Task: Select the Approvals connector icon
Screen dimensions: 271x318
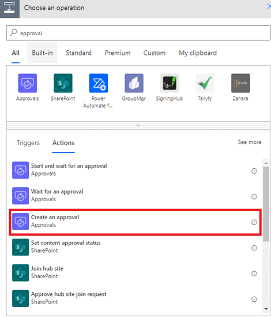Action: (x=28, y=83)
